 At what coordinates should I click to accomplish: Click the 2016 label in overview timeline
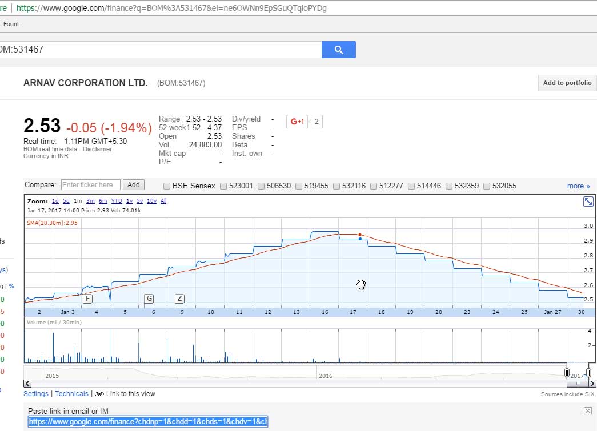(x=326, y=376)
